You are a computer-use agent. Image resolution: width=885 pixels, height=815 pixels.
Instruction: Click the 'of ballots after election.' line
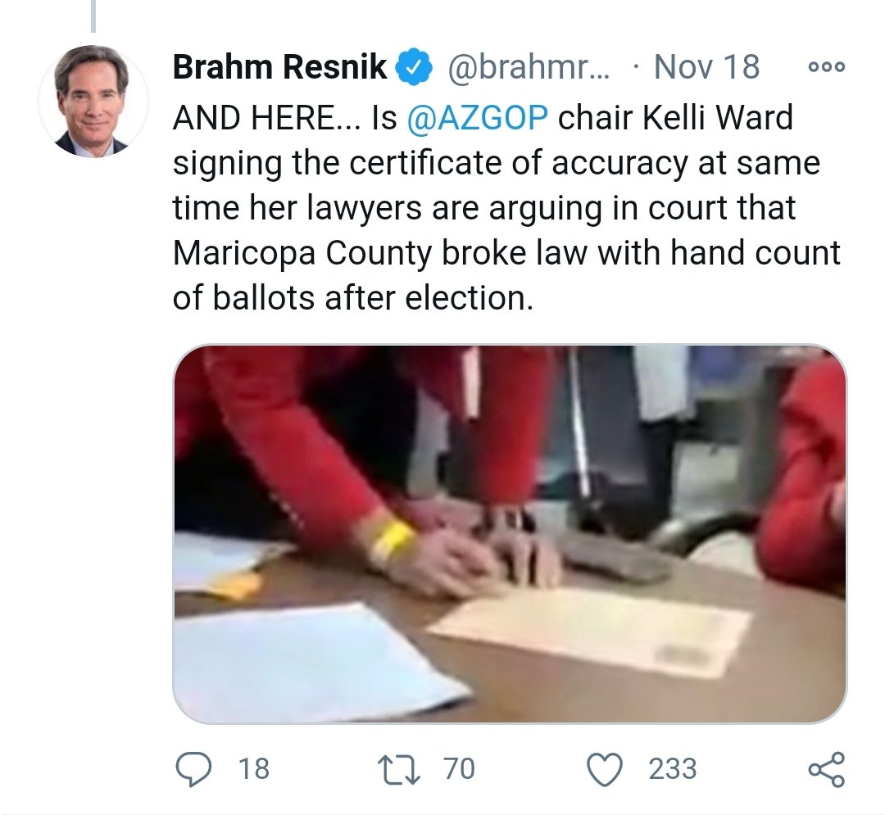point(352,298)
